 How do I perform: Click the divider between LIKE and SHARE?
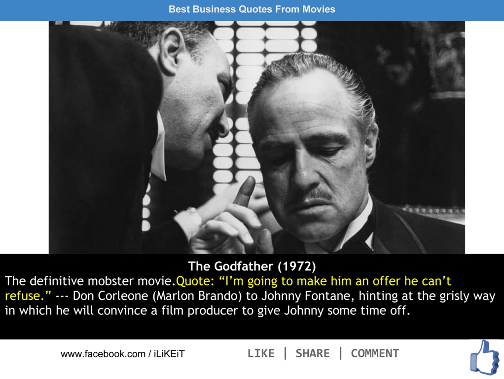pos(285,353)
